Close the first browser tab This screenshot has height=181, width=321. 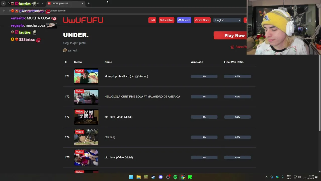(43, 3)
